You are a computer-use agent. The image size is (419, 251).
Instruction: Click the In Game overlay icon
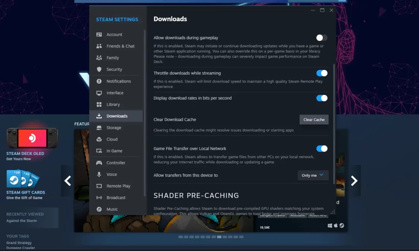click(x=99, y=151)
